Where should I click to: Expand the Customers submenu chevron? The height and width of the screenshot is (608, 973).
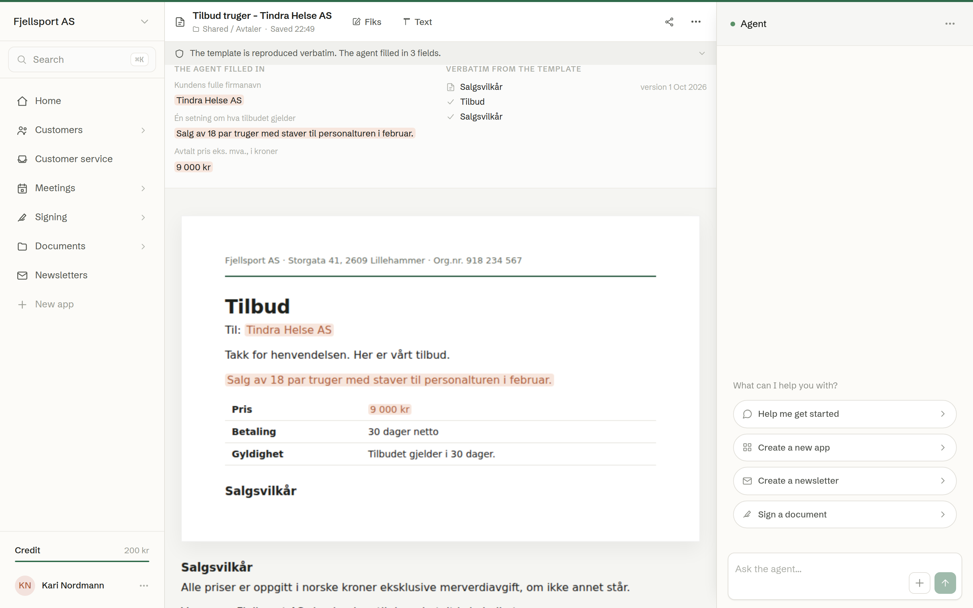[x=143, y=130]
